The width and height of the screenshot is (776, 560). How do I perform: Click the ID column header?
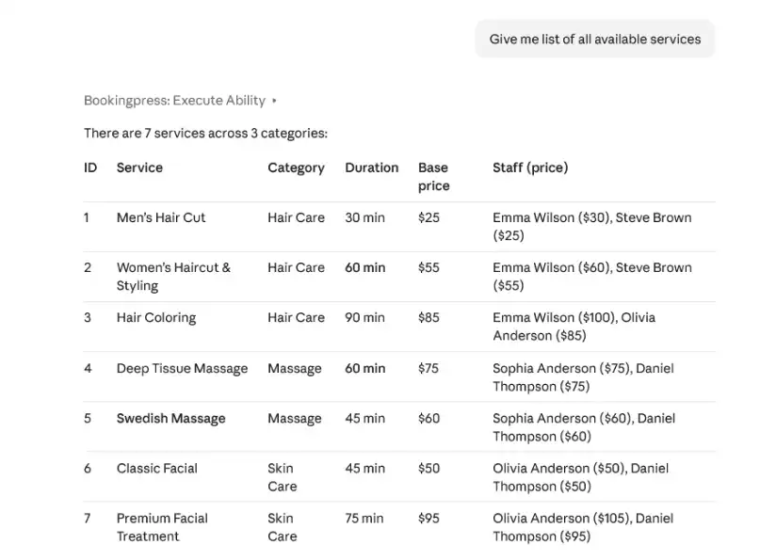[x=90, y=168]
